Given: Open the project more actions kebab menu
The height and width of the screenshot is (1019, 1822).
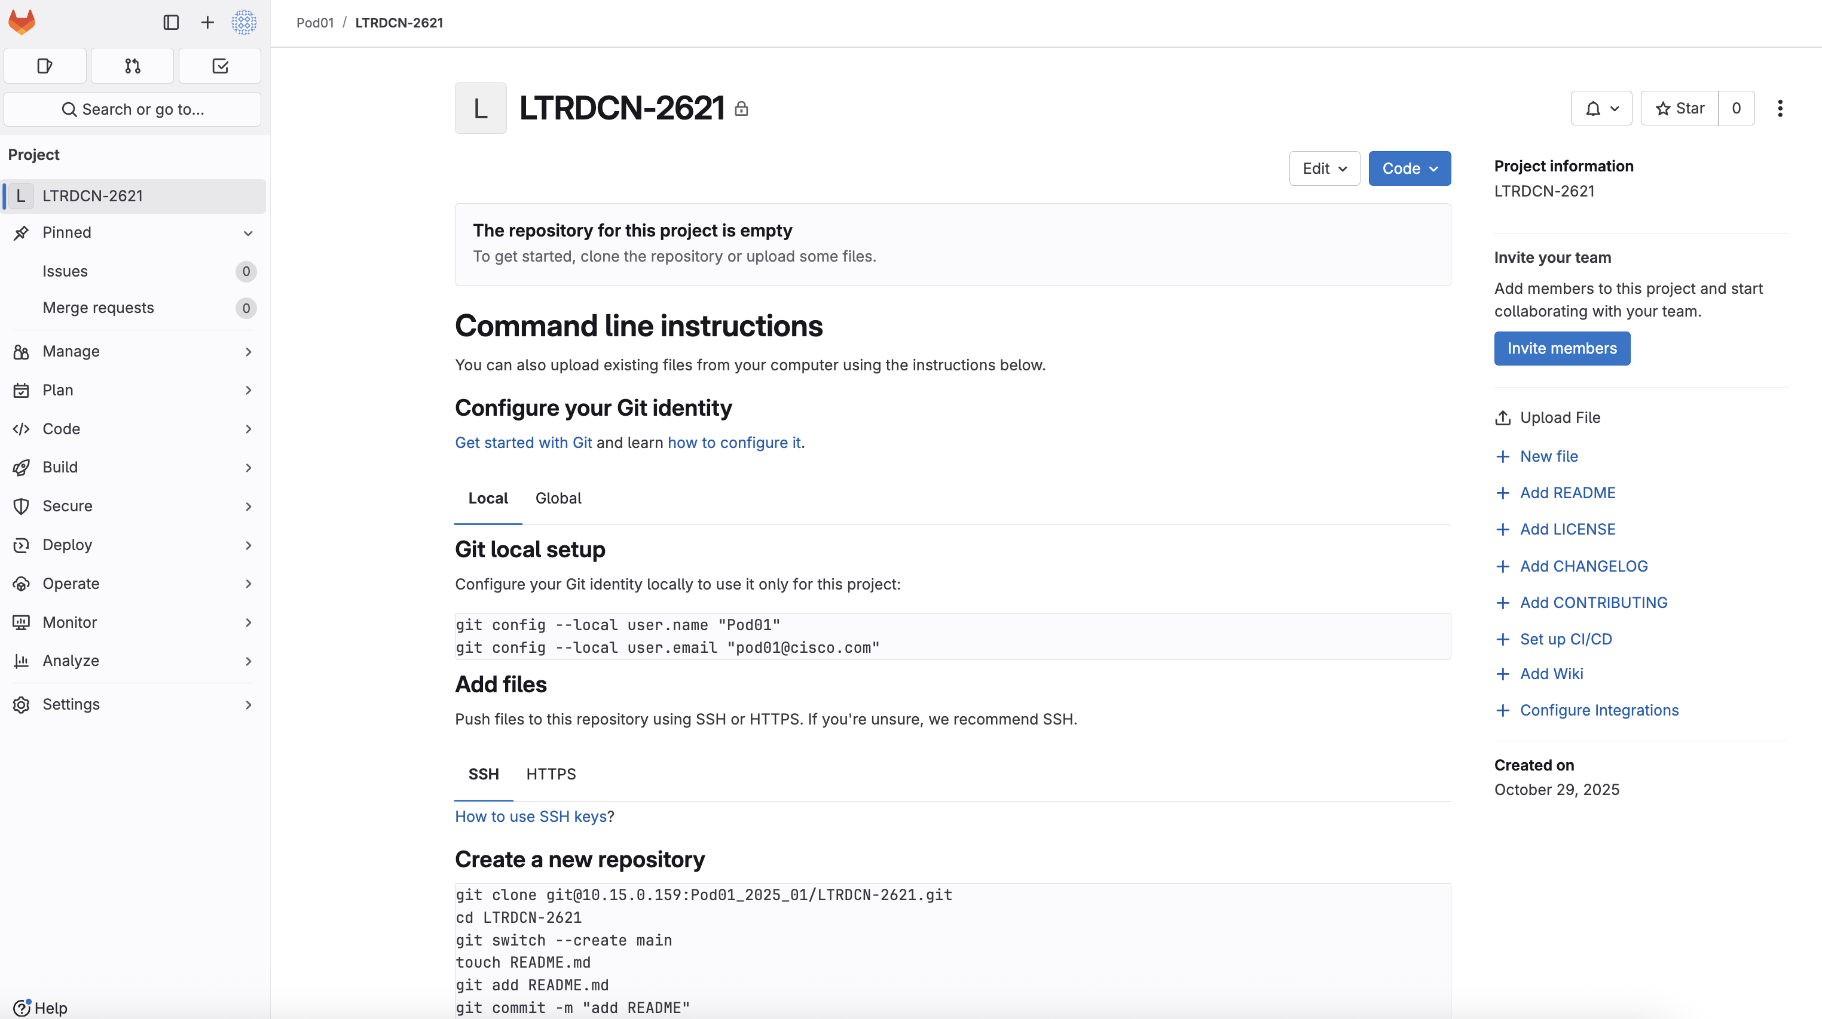Looking at the screenshot, I should pyautogui.click(x=1780, y=108).
